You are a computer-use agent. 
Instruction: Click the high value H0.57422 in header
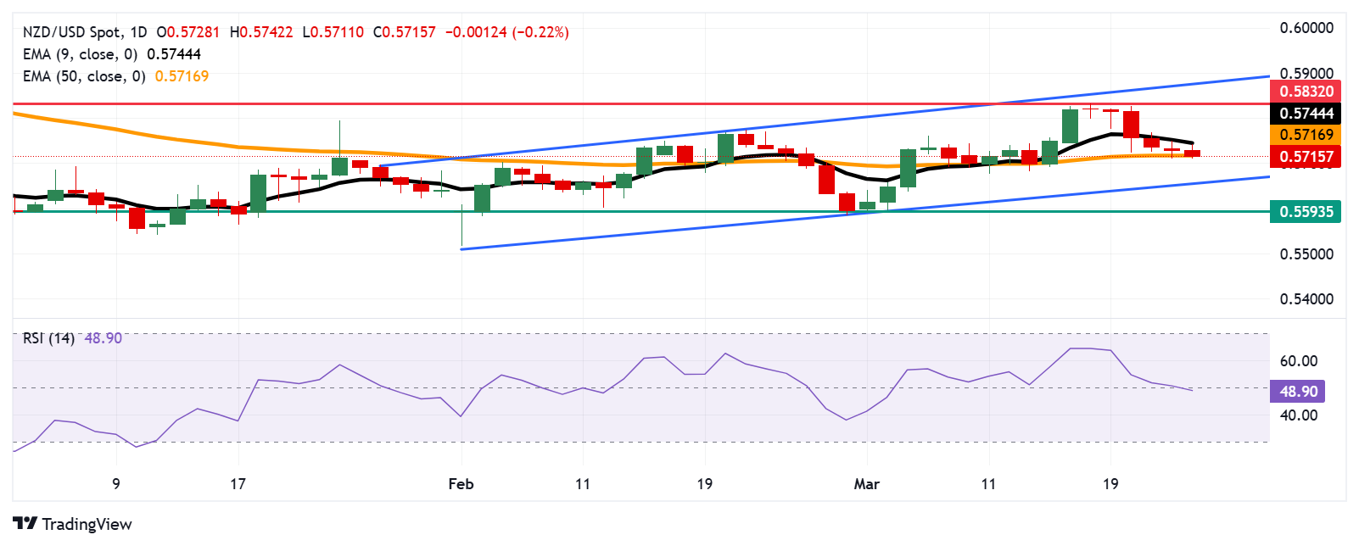point(261,32)
